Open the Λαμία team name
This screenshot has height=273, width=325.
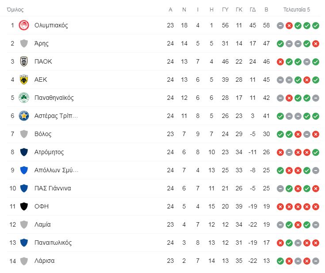point(42,224)
